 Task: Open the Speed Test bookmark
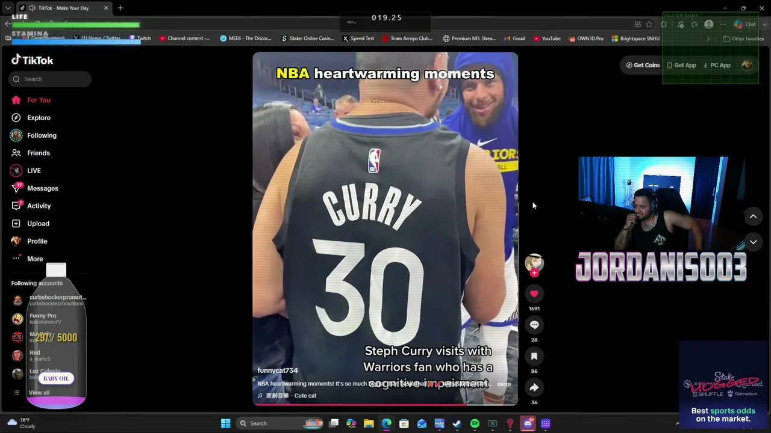pos(358,38)
